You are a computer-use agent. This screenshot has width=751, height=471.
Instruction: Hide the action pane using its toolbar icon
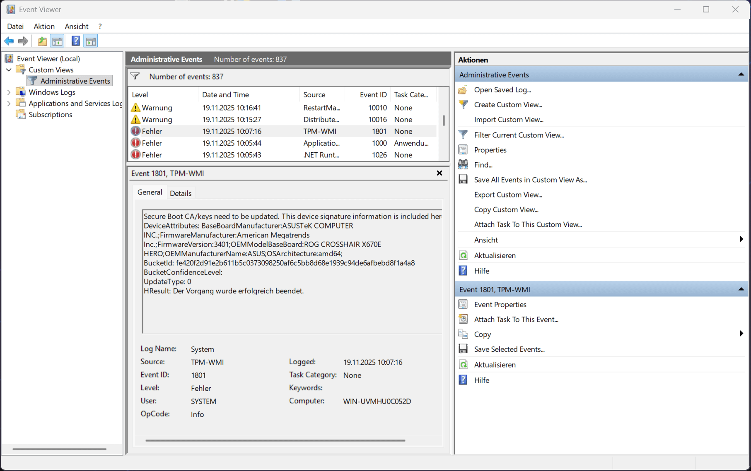pos(90,41)
